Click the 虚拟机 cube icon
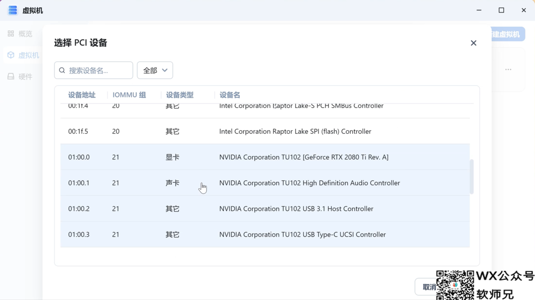The width and height of the screenshot is (535, 300). pos(11,55)
